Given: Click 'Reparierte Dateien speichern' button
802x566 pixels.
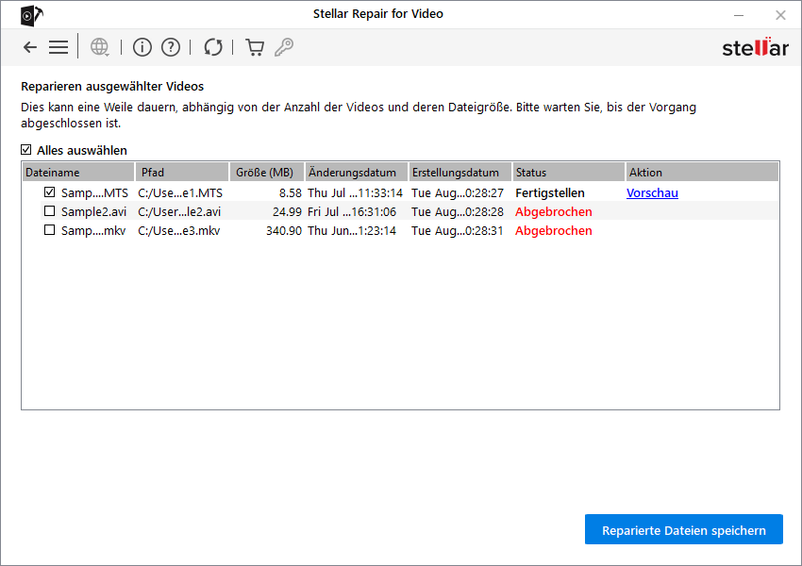Looking at the screenshot, I should pyautogui.click(x=683, y=530).
